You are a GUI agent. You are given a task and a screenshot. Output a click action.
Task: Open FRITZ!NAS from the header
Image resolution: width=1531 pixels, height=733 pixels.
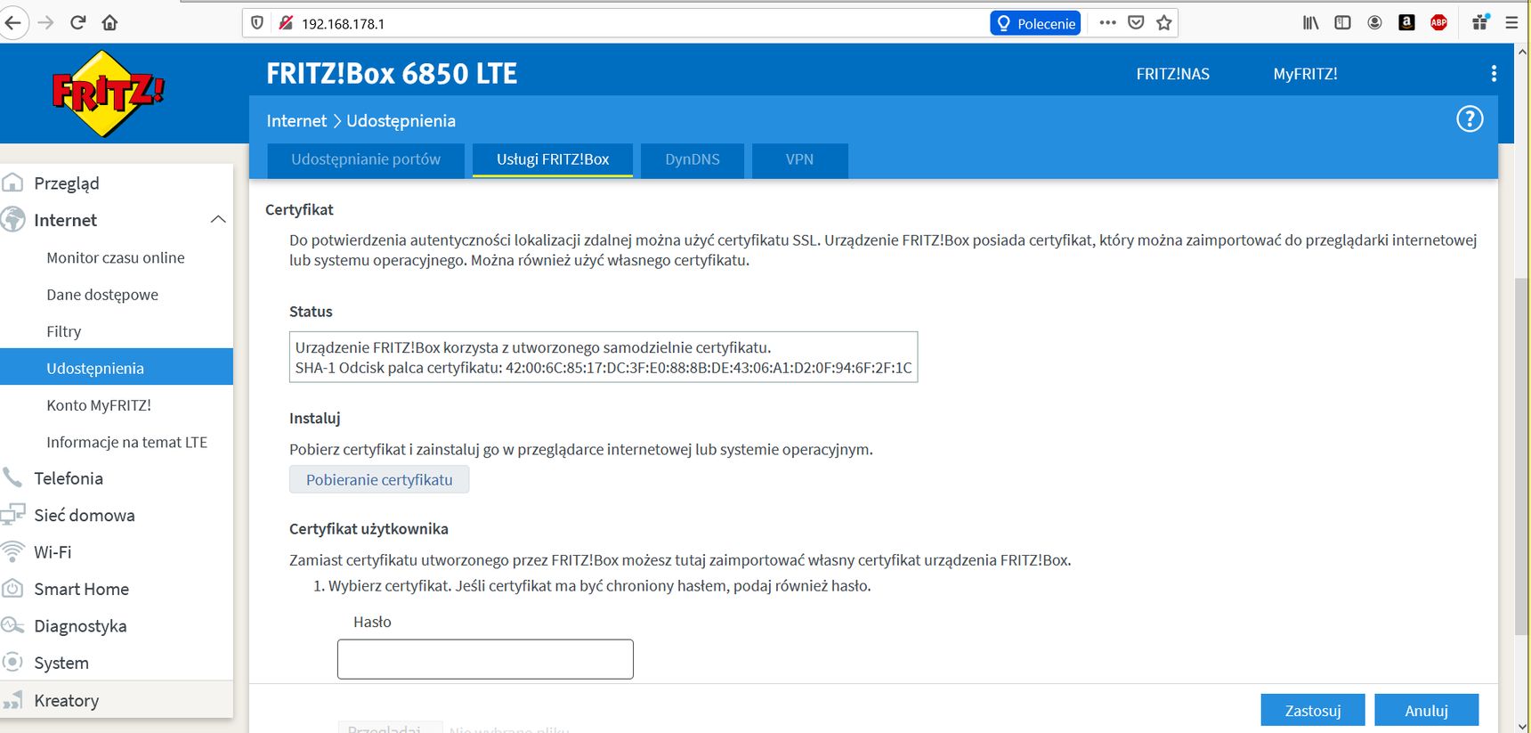click(x=1172, y=74)
